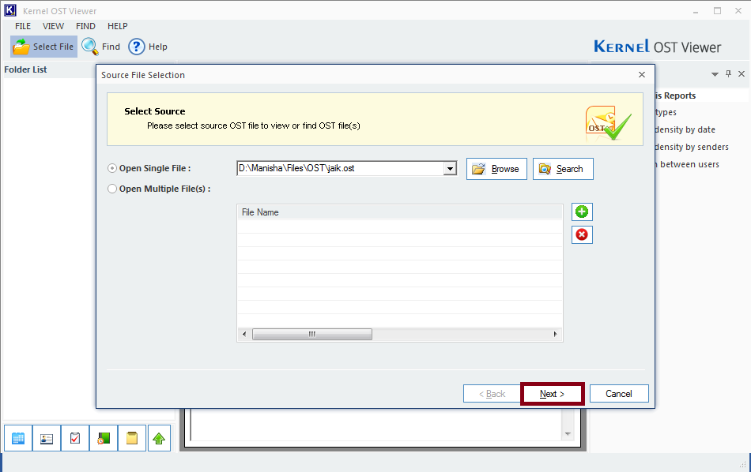Image resolution: width=751 pixels, height=472 pixels.
Task: Click Search button to find OST files
Action: click(x=563, y=169)
